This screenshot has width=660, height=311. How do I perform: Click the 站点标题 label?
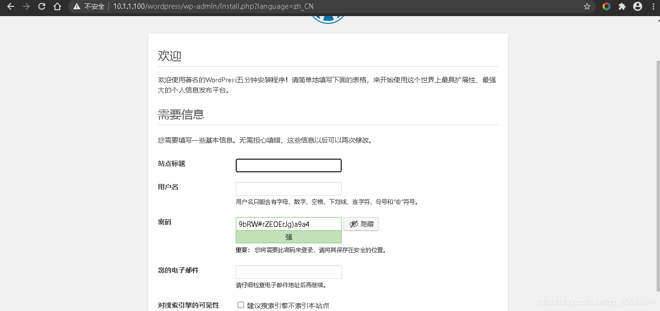coord(172,164)
